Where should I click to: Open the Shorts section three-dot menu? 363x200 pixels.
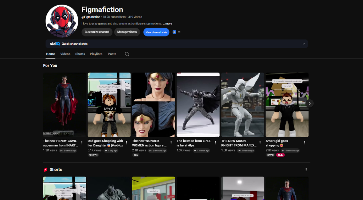[306, 170]
